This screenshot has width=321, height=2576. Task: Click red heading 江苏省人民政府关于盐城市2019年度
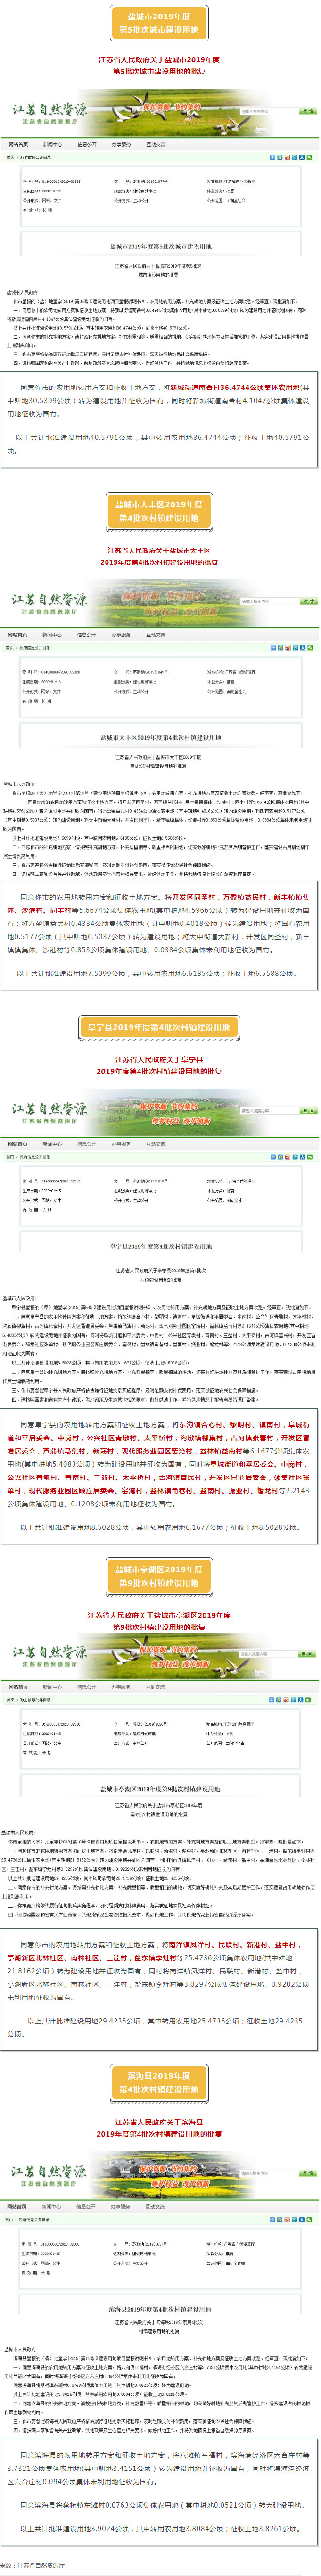(160, 59)
